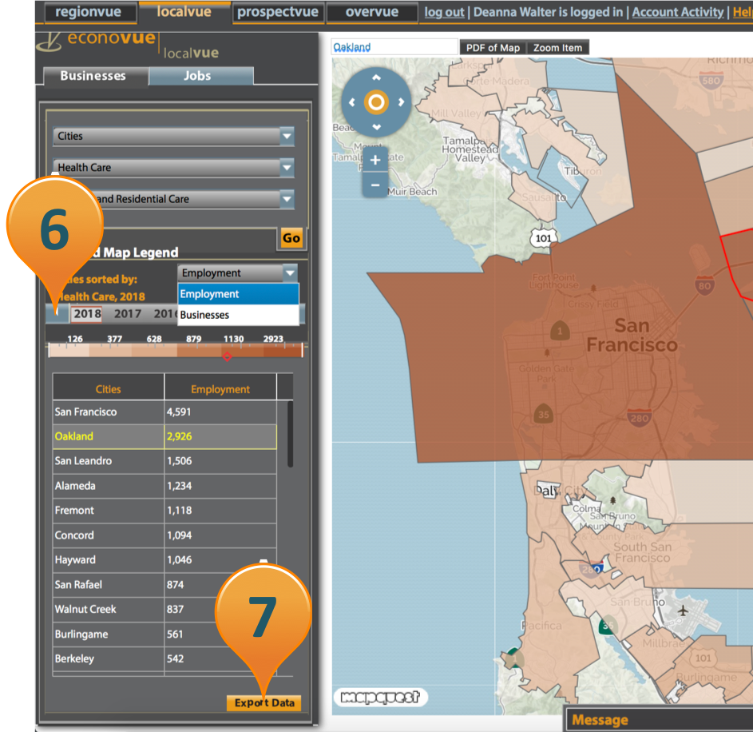Choose Businesses in the dropdown list
The width and height of the screenshot is (753, 732).
[x=238, y=315]
